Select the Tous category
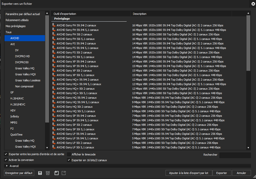256x179 pixels. tap(25, 32)
